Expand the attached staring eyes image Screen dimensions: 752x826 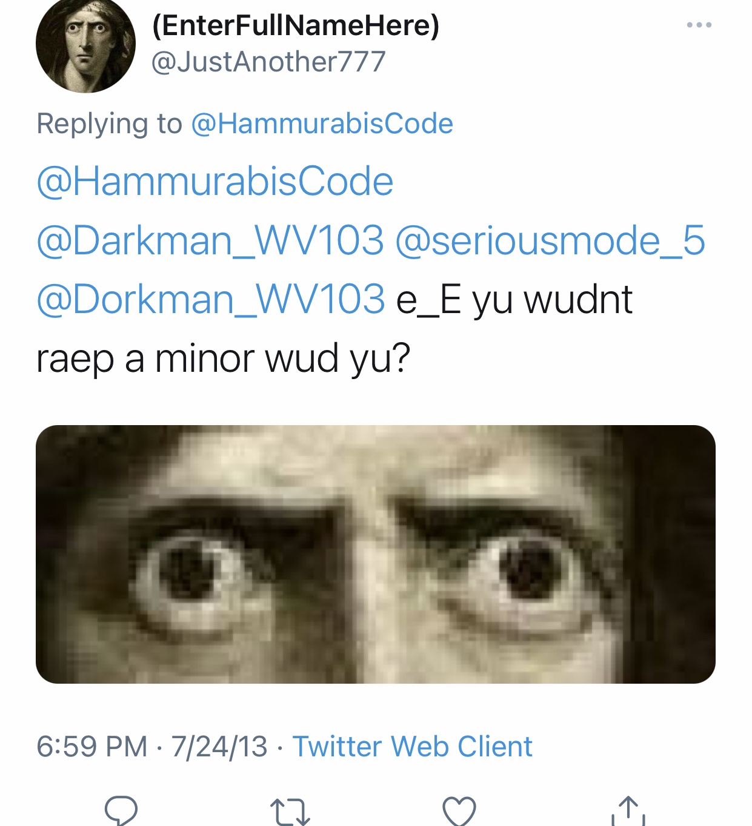tap(376, 554)
